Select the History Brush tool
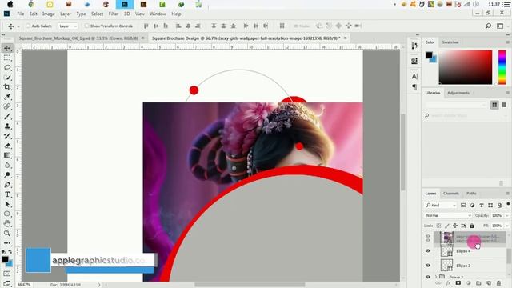Viewport: 512px width, 288px height. coord(7,136)
